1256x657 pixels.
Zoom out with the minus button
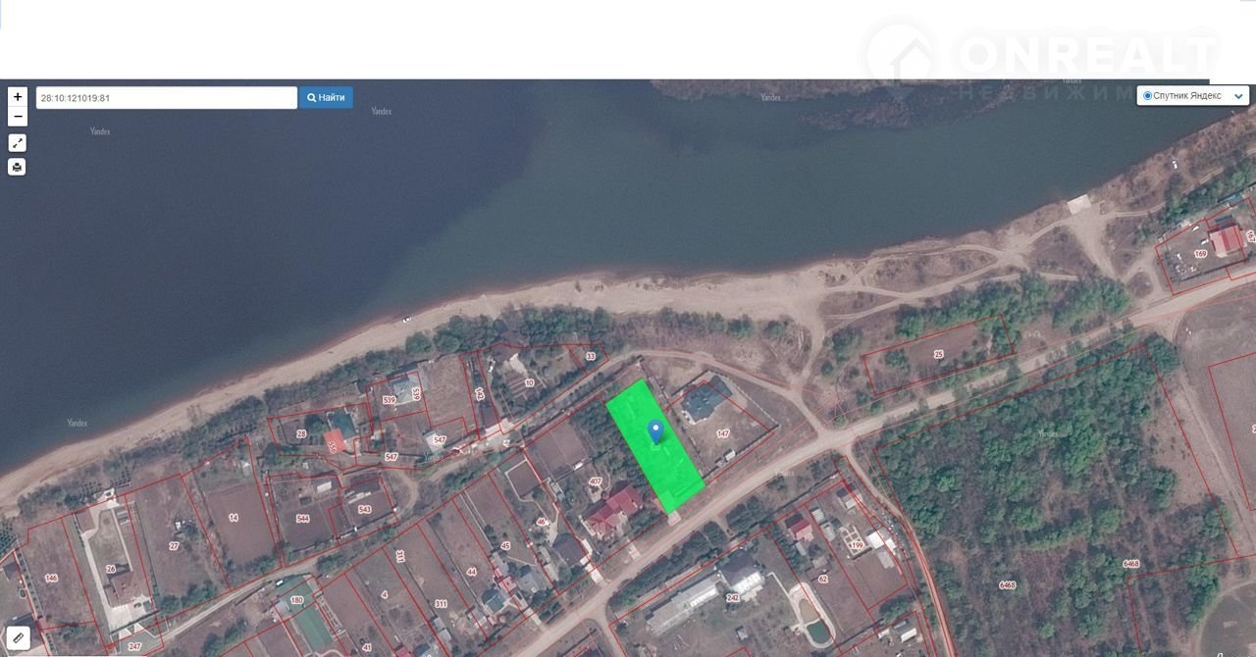(18, 117)
